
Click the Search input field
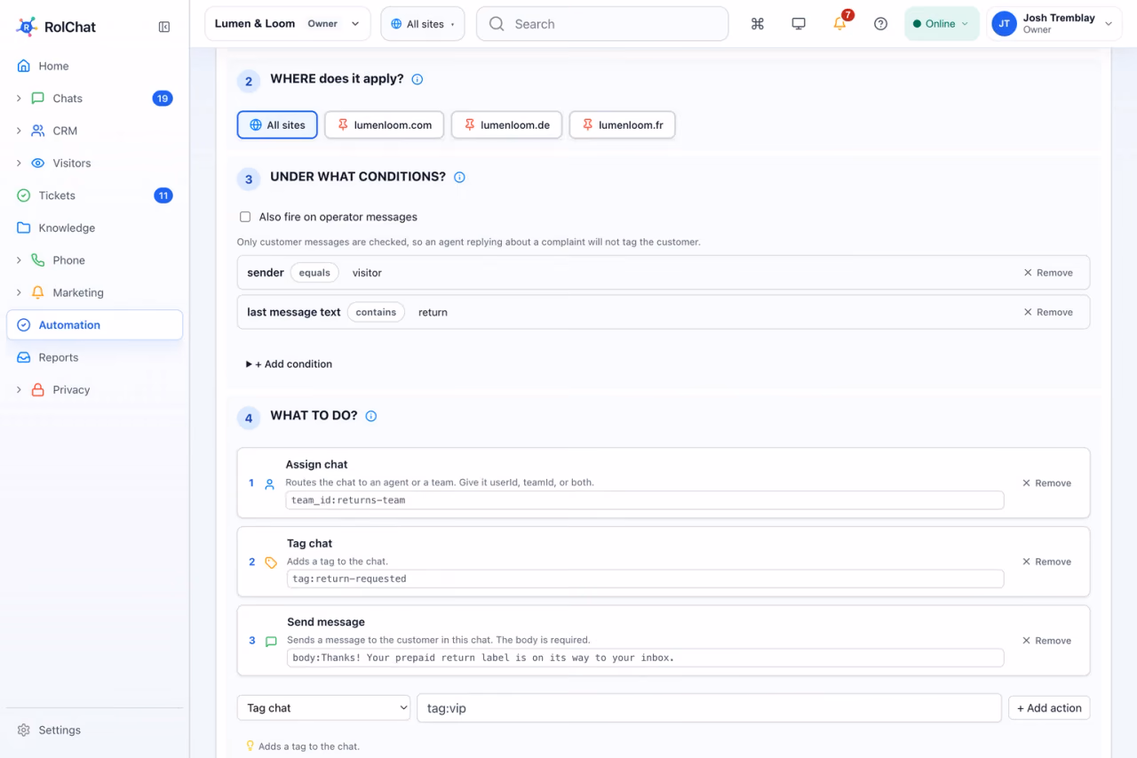(602, 24)
